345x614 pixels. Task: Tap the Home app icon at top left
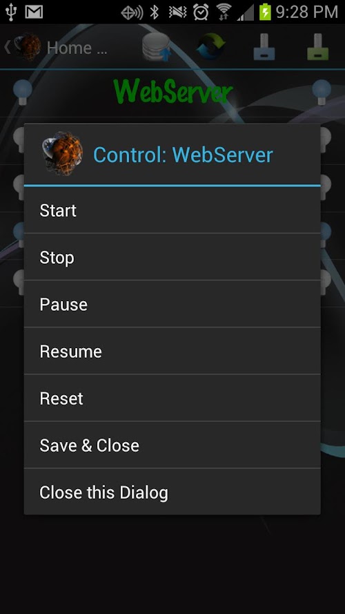point(28,46)
